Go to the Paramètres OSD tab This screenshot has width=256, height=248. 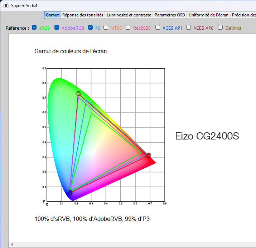[x=170, y=15]
